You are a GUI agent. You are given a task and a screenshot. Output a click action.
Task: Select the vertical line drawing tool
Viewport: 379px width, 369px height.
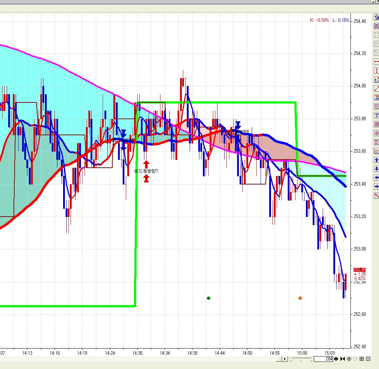377,71
